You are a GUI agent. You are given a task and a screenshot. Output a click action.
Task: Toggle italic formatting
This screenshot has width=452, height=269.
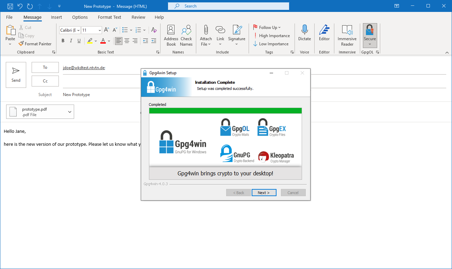click(71, 41)
